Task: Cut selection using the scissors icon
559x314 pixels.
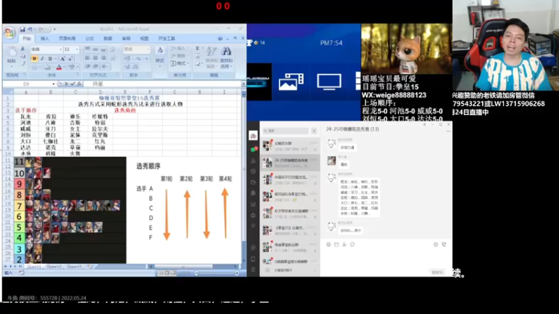Action: 23,49
